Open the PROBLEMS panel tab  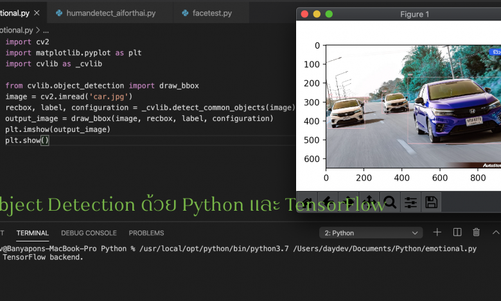pos(146,233)
